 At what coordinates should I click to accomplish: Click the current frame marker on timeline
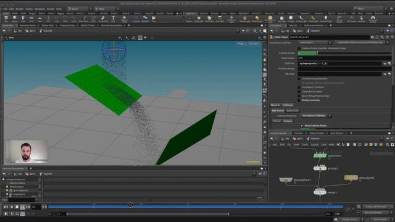(130, 205)
